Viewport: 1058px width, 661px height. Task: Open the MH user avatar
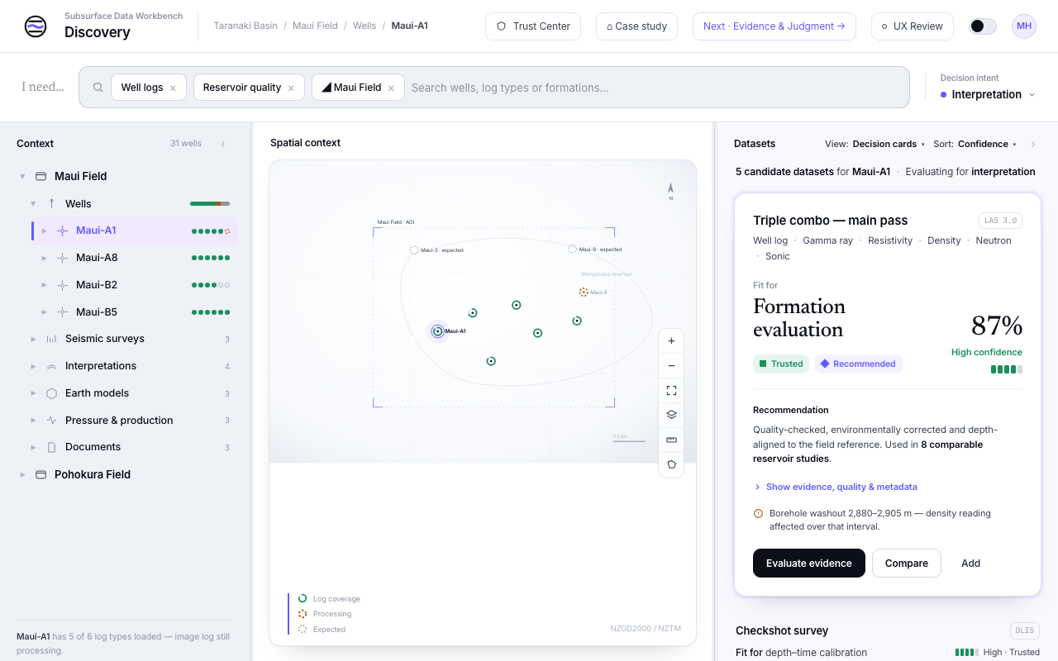click(1024, 26)
